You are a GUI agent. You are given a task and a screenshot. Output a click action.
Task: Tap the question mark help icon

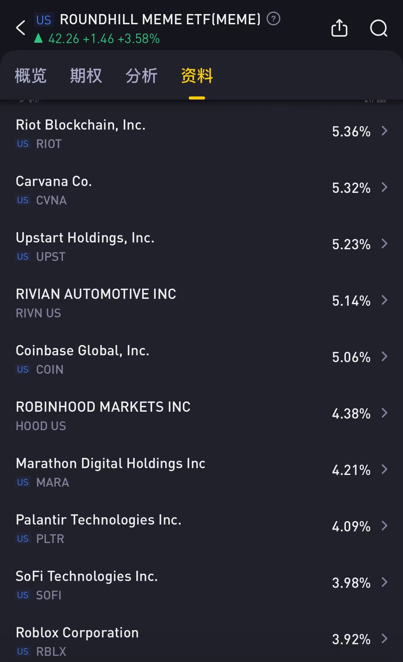(x=273, y=19)
